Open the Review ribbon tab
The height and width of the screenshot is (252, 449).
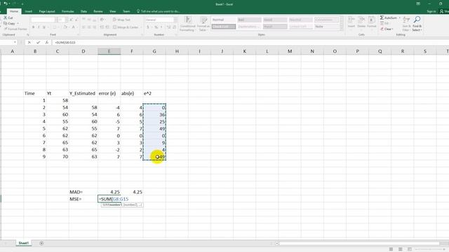[x=98, y=11]
